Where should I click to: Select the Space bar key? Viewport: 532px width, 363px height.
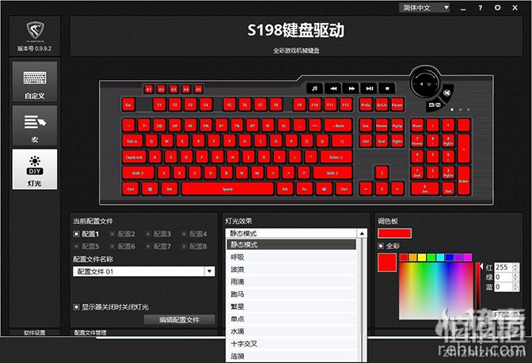click(228, 189)
